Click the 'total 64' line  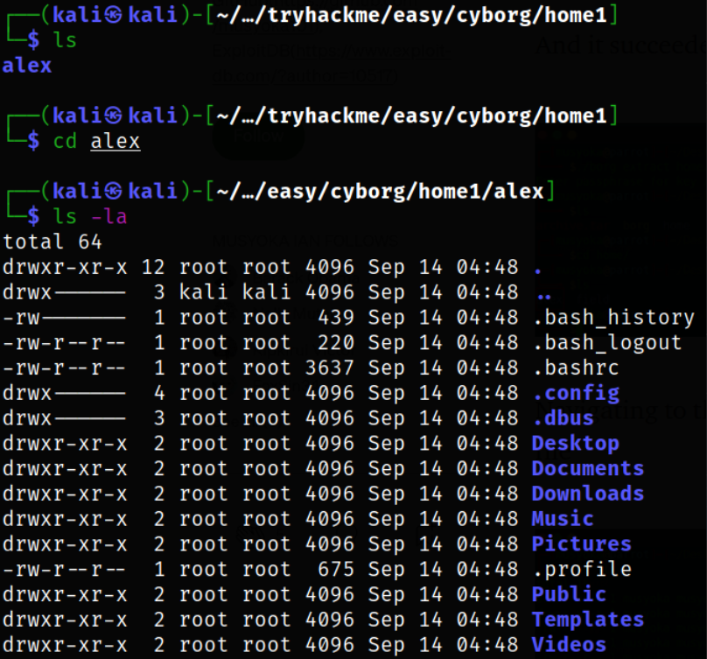[x=52, y=242]
